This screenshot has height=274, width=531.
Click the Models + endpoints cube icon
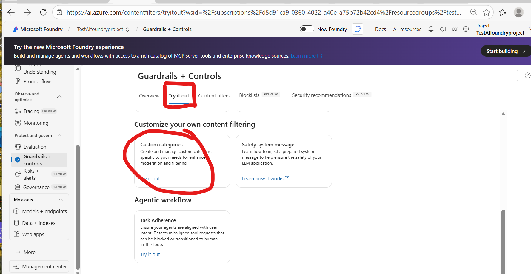17,211
